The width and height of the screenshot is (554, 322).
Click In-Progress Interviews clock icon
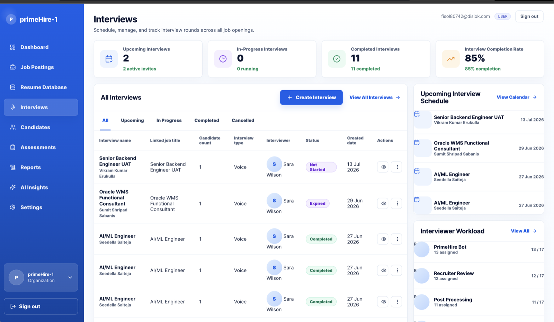223,59
